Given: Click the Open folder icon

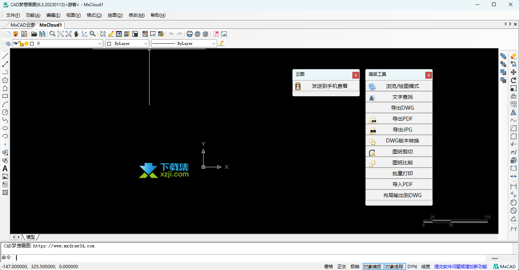Looking at the screenshot, I should pyautogui.click(x=34, y=34).
